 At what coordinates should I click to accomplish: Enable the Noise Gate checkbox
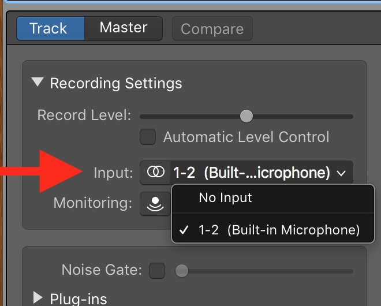[156, 270]
